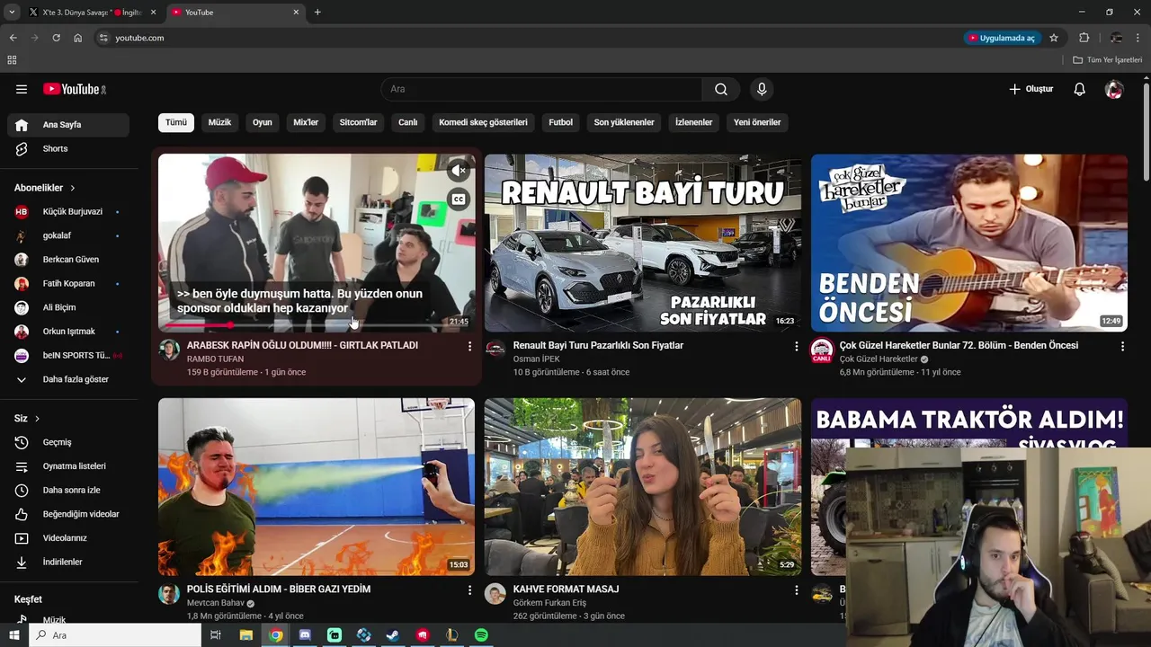The width and height of the screenshot is (1151, 647).
Task: Open İndirilenler in sidebar
Action: click(68, 562)
